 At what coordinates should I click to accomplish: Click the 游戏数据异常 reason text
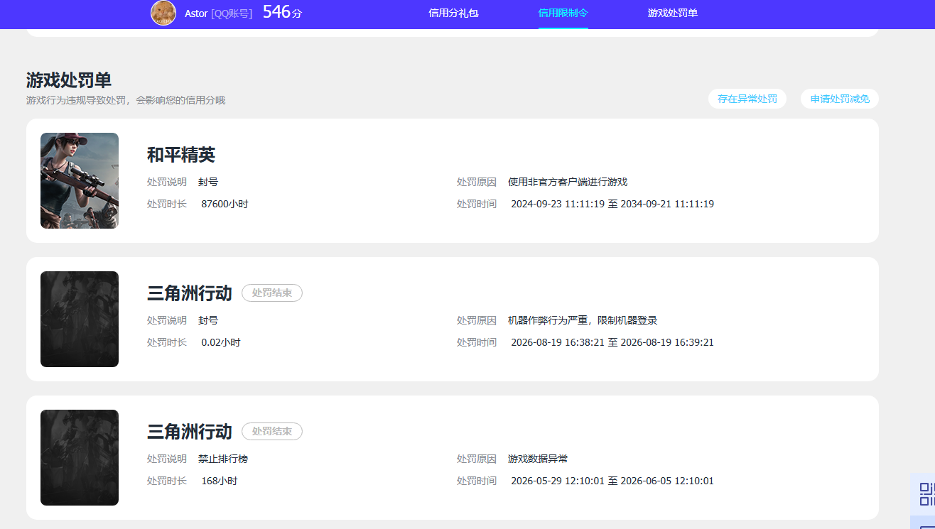(538, 459)
